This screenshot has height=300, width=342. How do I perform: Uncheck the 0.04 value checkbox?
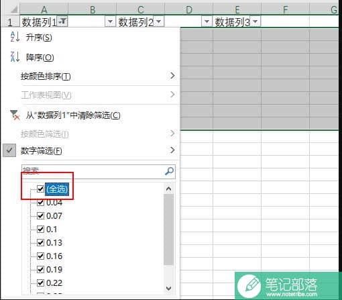(x=40, y=203)
